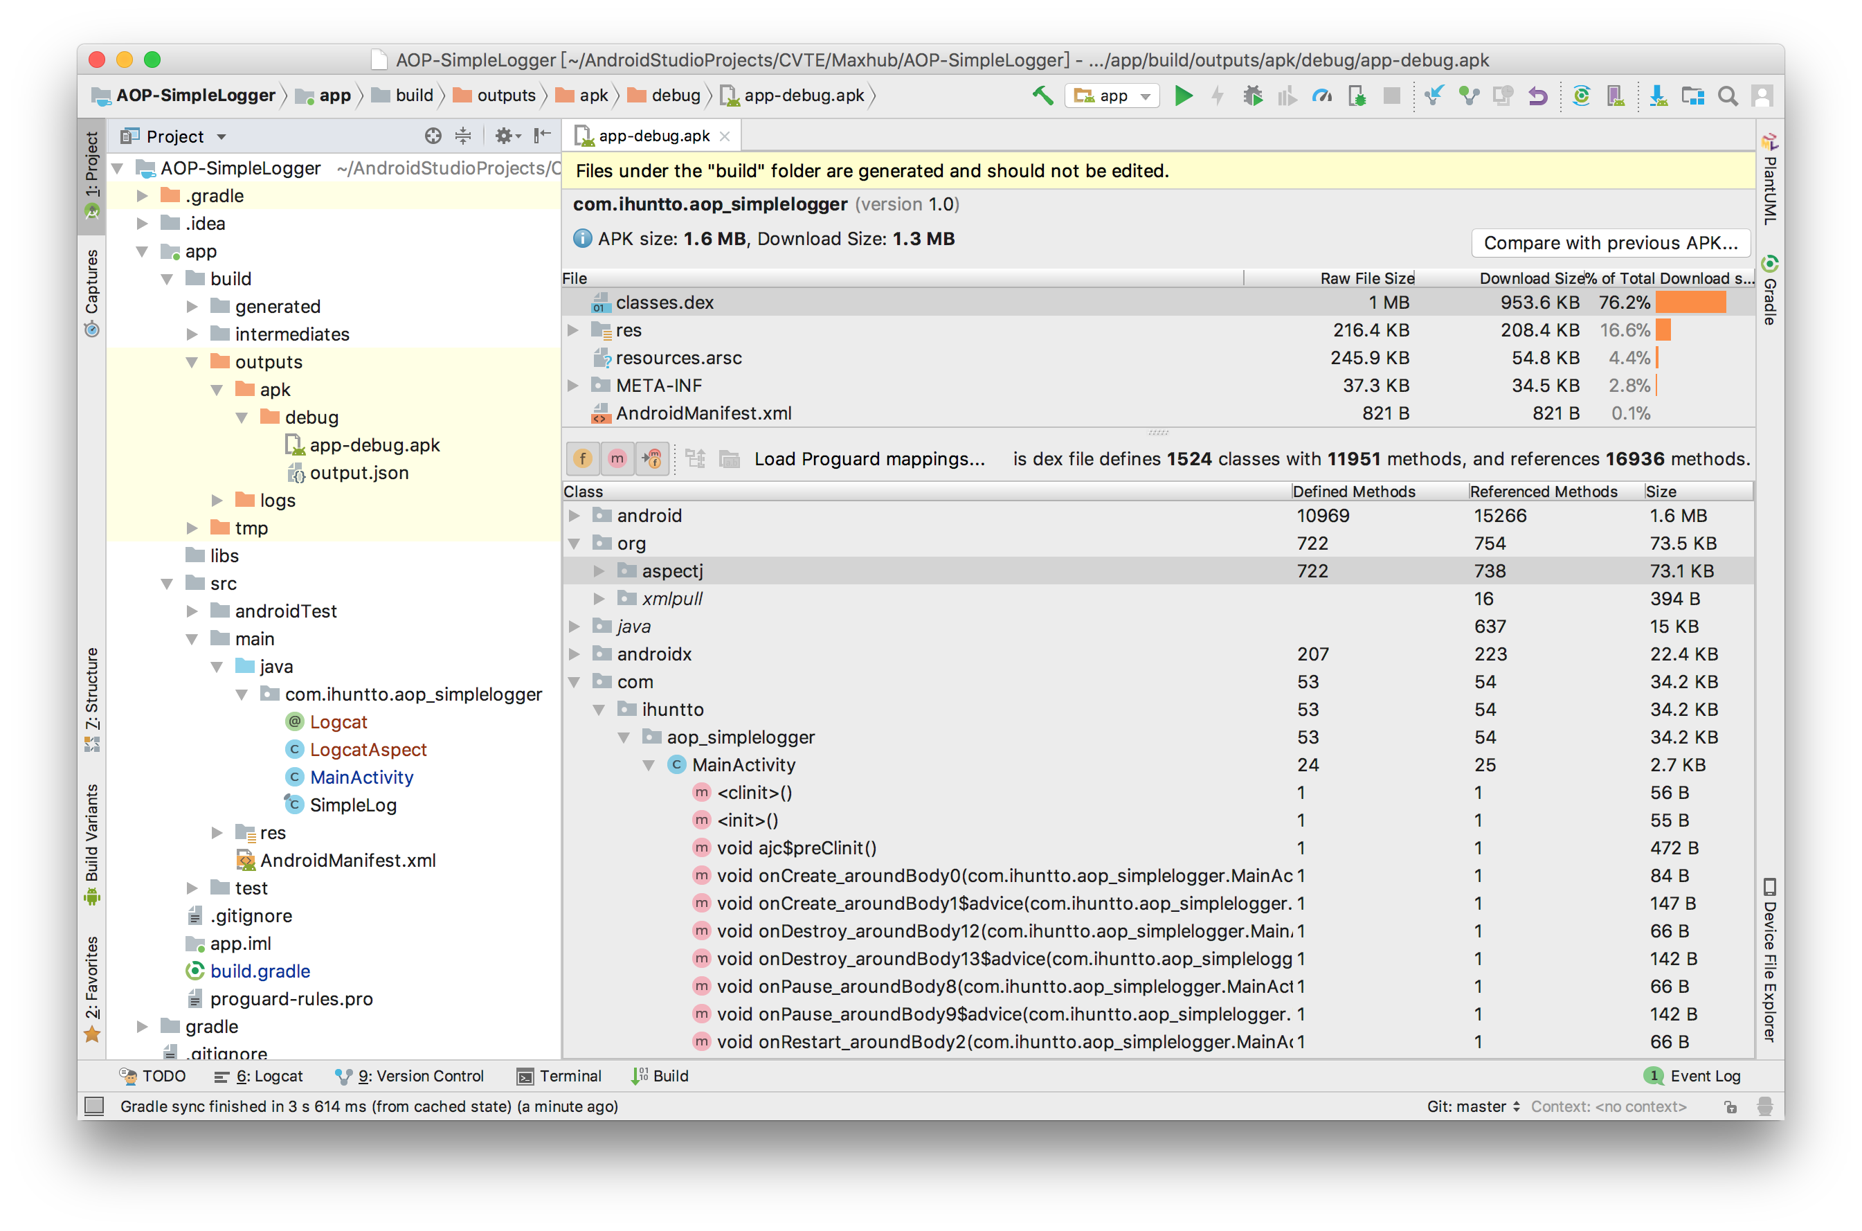Click the 'debug' breadcrumb in navigation bar
Viewport: 1862px width, 1231px height.
664,96
